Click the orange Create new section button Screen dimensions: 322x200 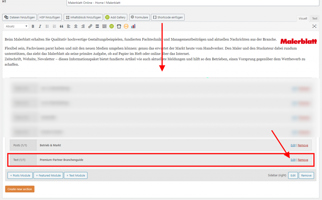pos(20,189)
